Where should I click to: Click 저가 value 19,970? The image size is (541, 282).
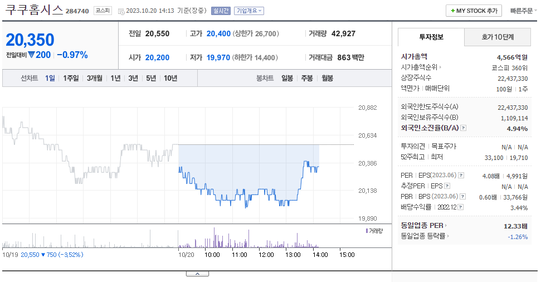218,57
